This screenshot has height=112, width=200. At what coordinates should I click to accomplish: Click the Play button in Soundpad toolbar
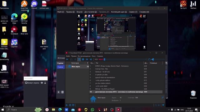coord(67,59)
